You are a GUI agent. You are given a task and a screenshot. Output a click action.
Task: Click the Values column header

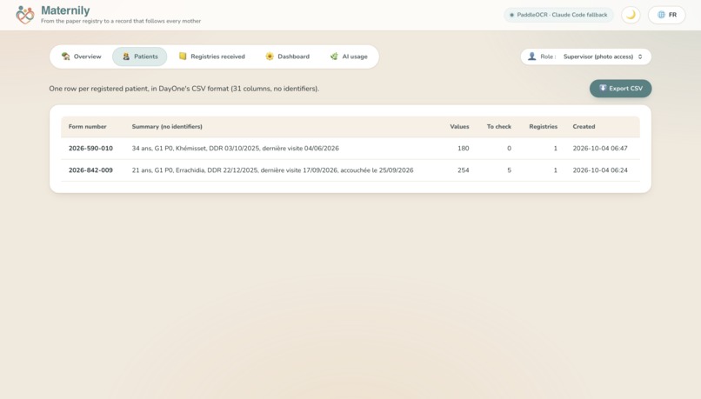tap(459, 126)
